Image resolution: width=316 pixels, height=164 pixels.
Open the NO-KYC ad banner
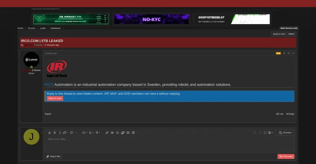coord(151,19)
